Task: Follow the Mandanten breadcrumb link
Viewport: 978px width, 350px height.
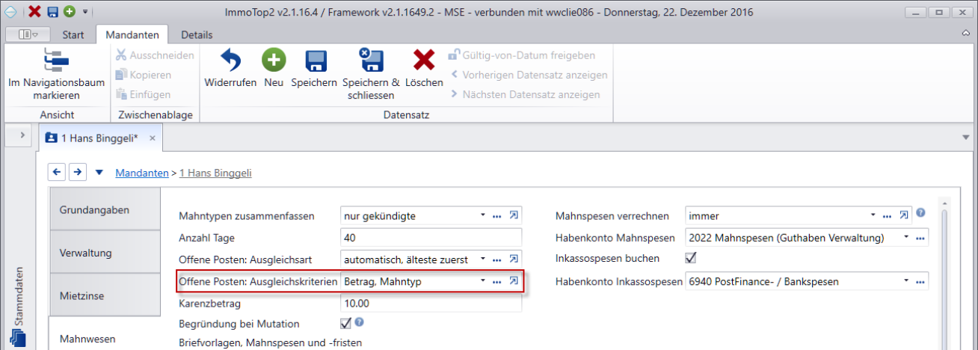Action: pyautogui.click(x=141, y=173)
